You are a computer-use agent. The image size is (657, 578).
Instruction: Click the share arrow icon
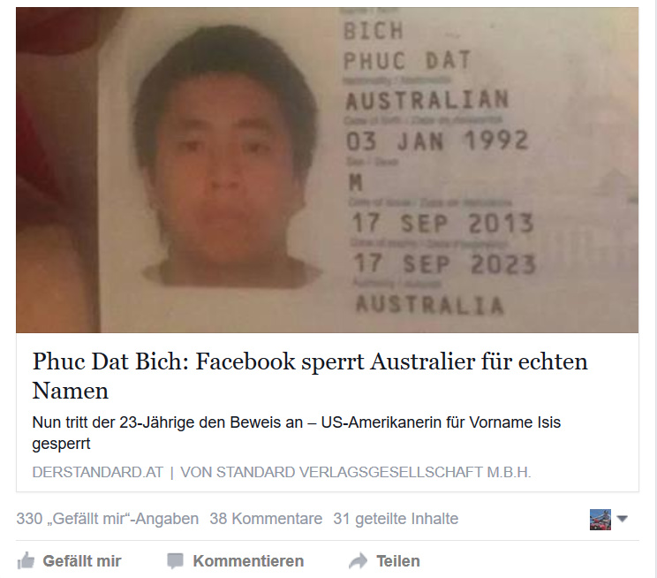coord(359,561)
